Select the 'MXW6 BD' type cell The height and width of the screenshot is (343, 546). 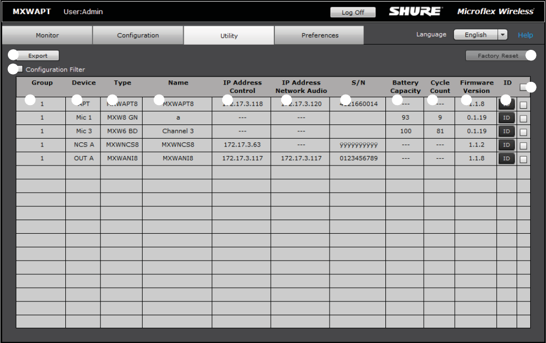click(122, 131)
